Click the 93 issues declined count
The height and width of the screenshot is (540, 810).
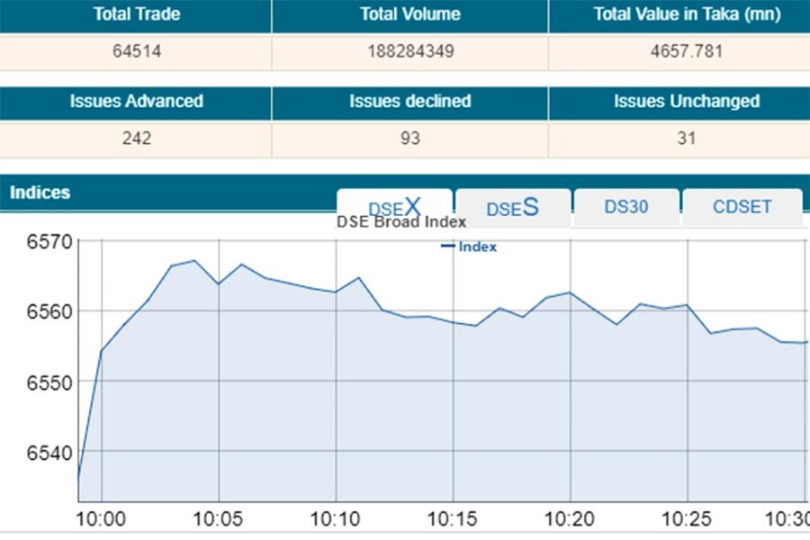(x=409, y=139)
